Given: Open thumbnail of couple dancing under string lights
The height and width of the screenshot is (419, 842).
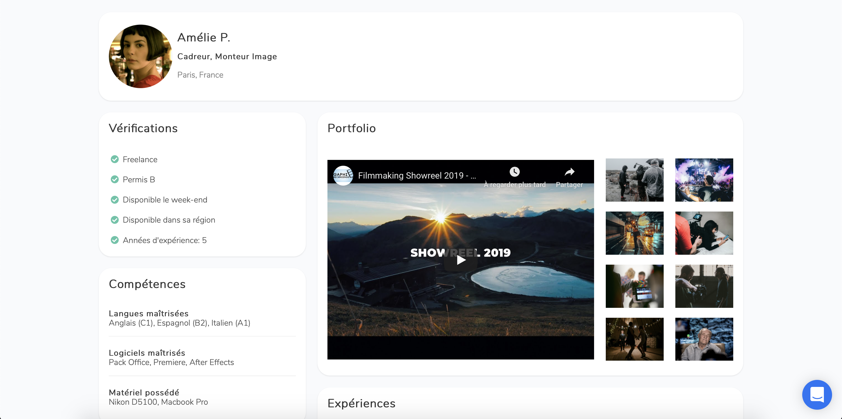Looking at the screenshot, I should coord(634,339).
